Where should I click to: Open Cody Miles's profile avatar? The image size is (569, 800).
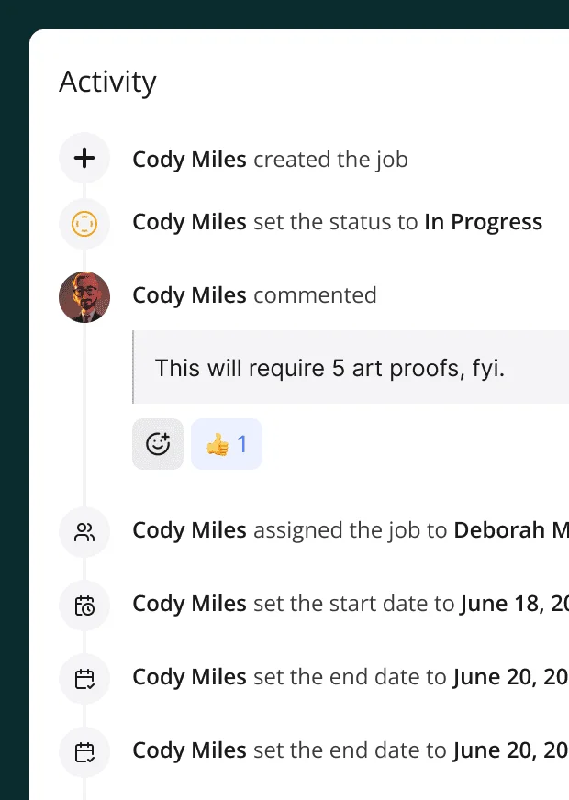(x=84, y=296)
